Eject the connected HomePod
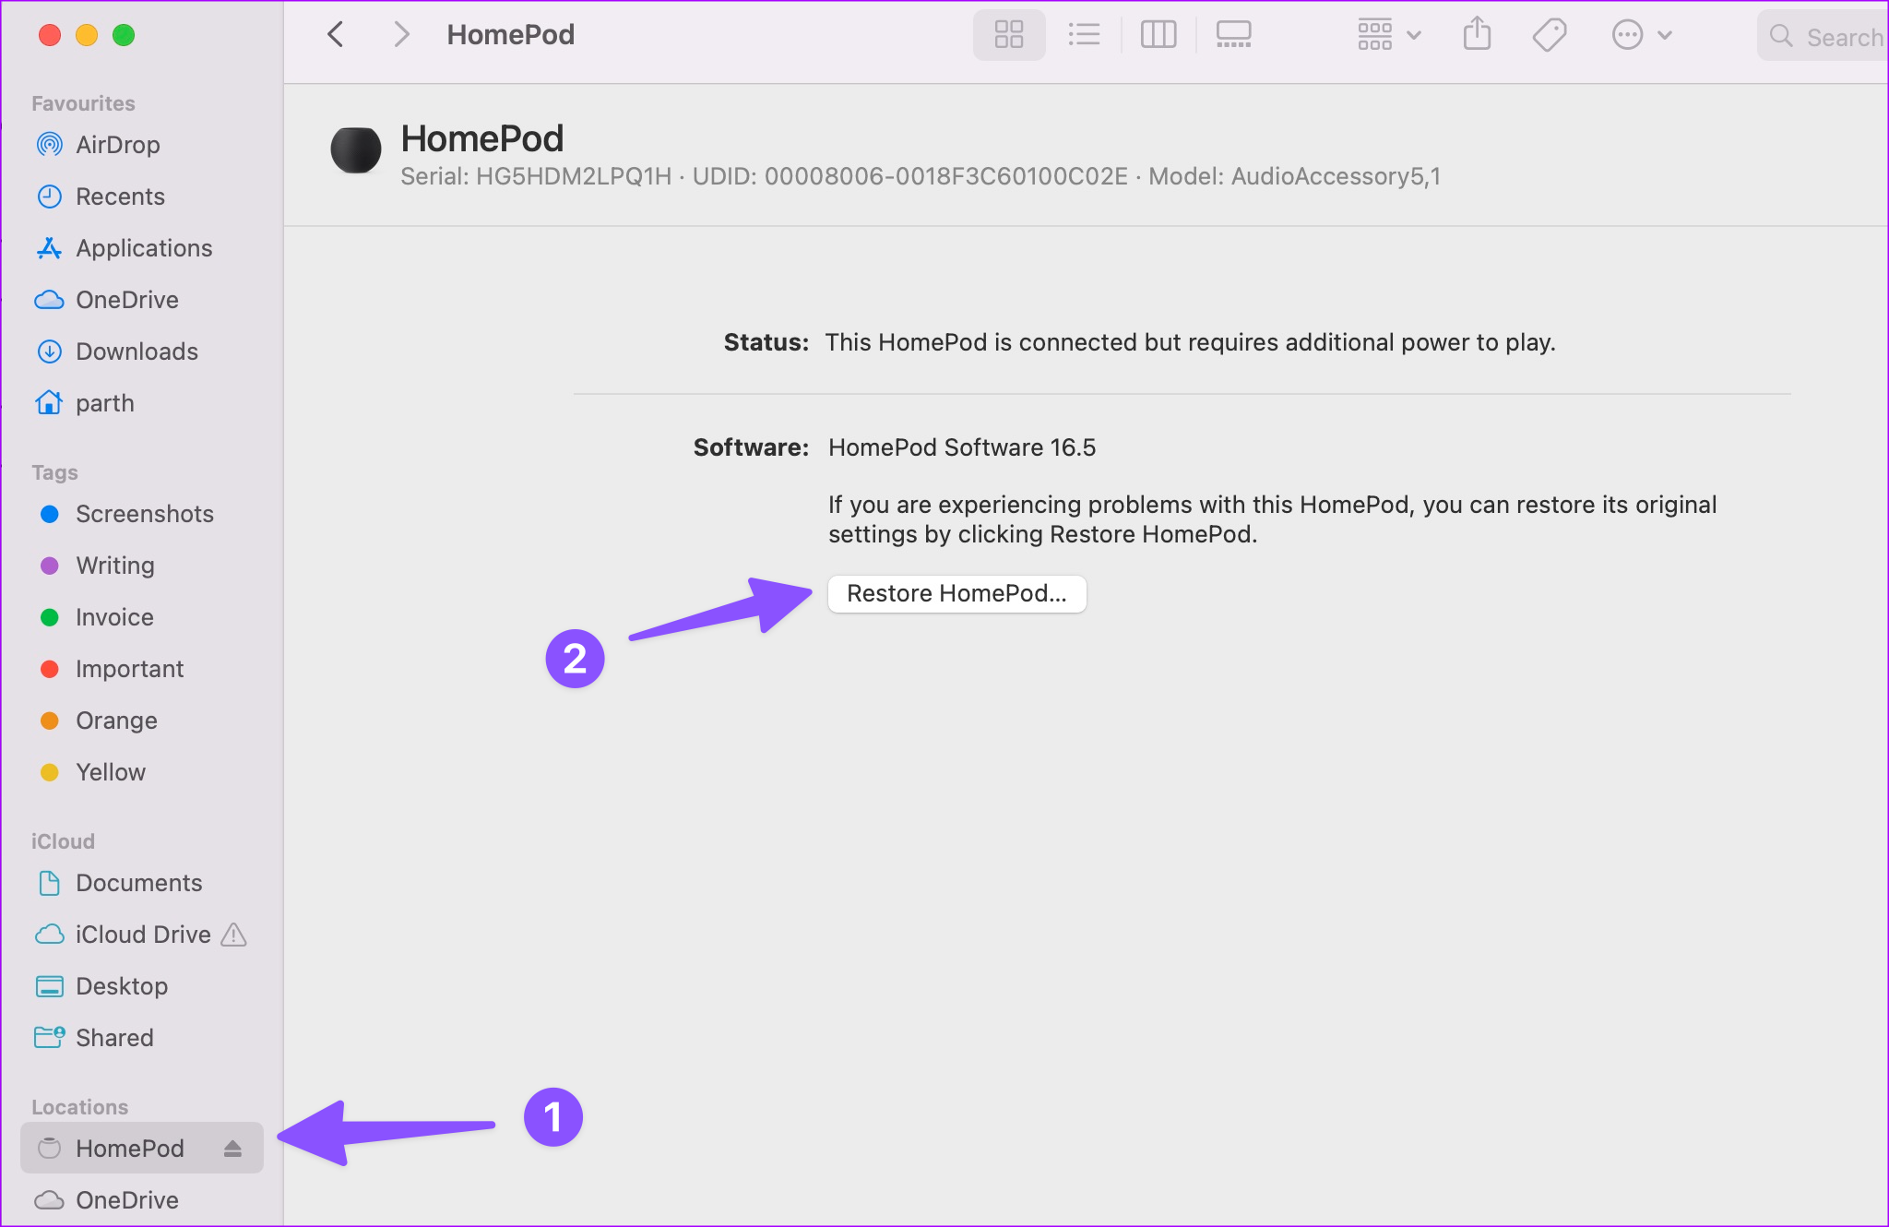Screen dimensions: 1889x1227 point(232,1148)
